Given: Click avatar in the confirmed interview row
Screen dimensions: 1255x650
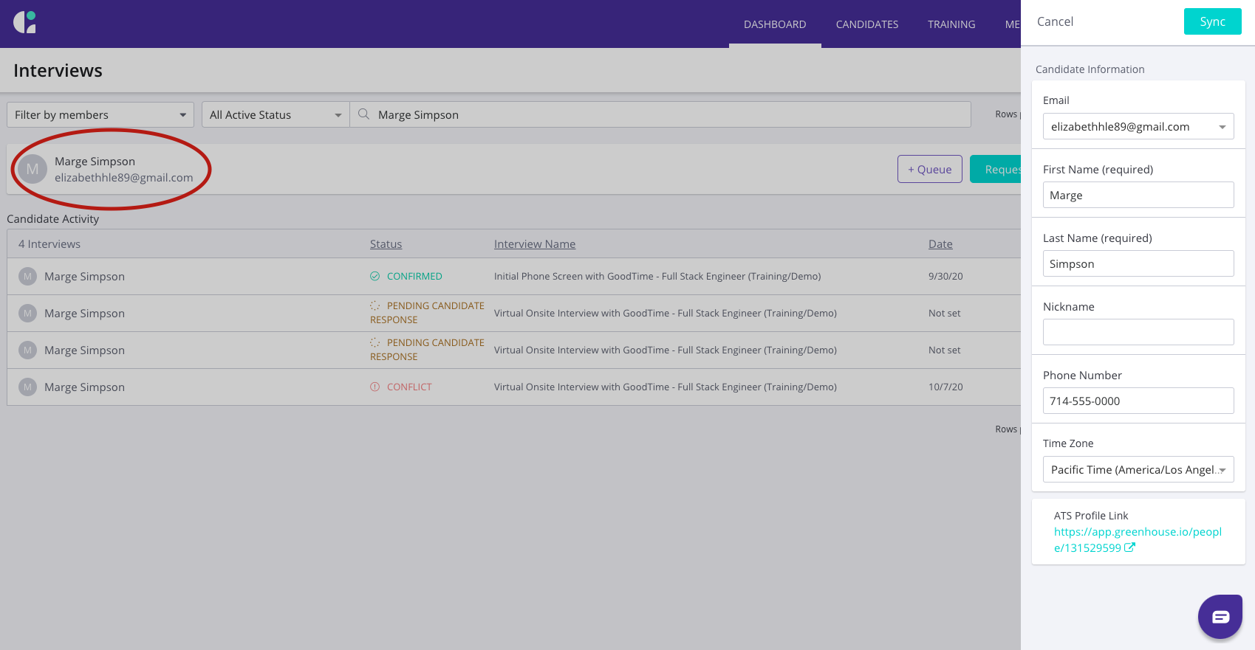Looking at the screenshot, I should pyautogui.click(x=27, y=277).
